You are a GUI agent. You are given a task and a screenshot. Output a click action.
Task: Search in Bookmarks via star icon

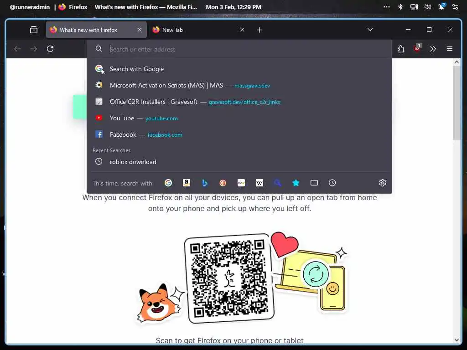tap(296, 183)
